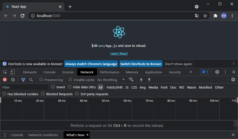Filter requests by JS type

127,87
